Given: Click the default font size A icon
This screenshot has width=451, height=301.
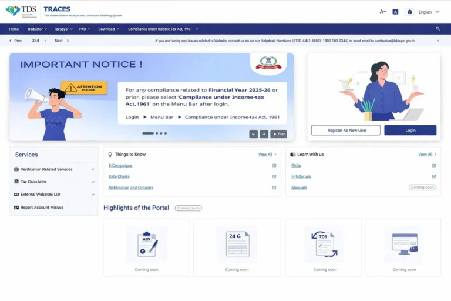Looking at the screenshot, I should [x=395, y=12].
